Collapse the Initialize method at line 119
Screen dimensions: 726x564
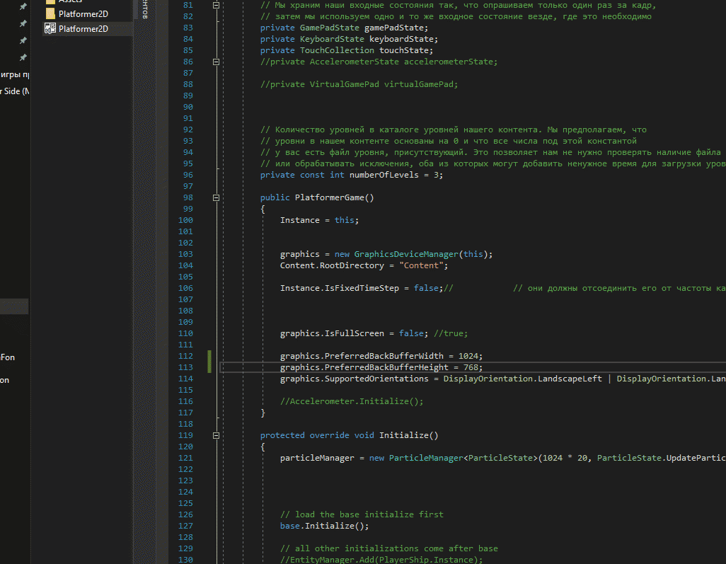coord(216,435)
